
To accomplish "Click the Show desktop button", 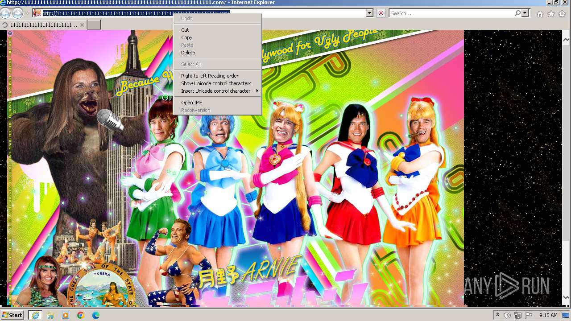I will (x=566, y=315).
